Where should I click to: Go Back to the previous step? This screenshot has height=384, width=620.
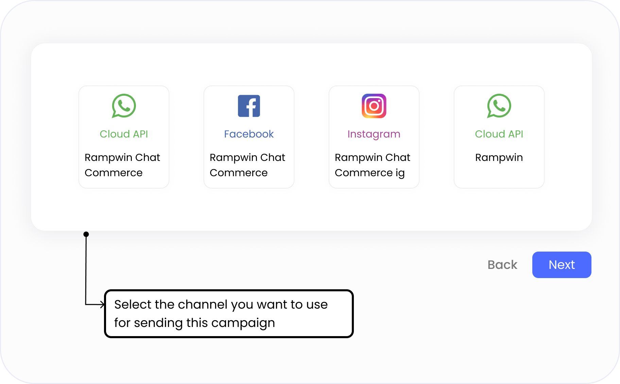coord(502,265)
